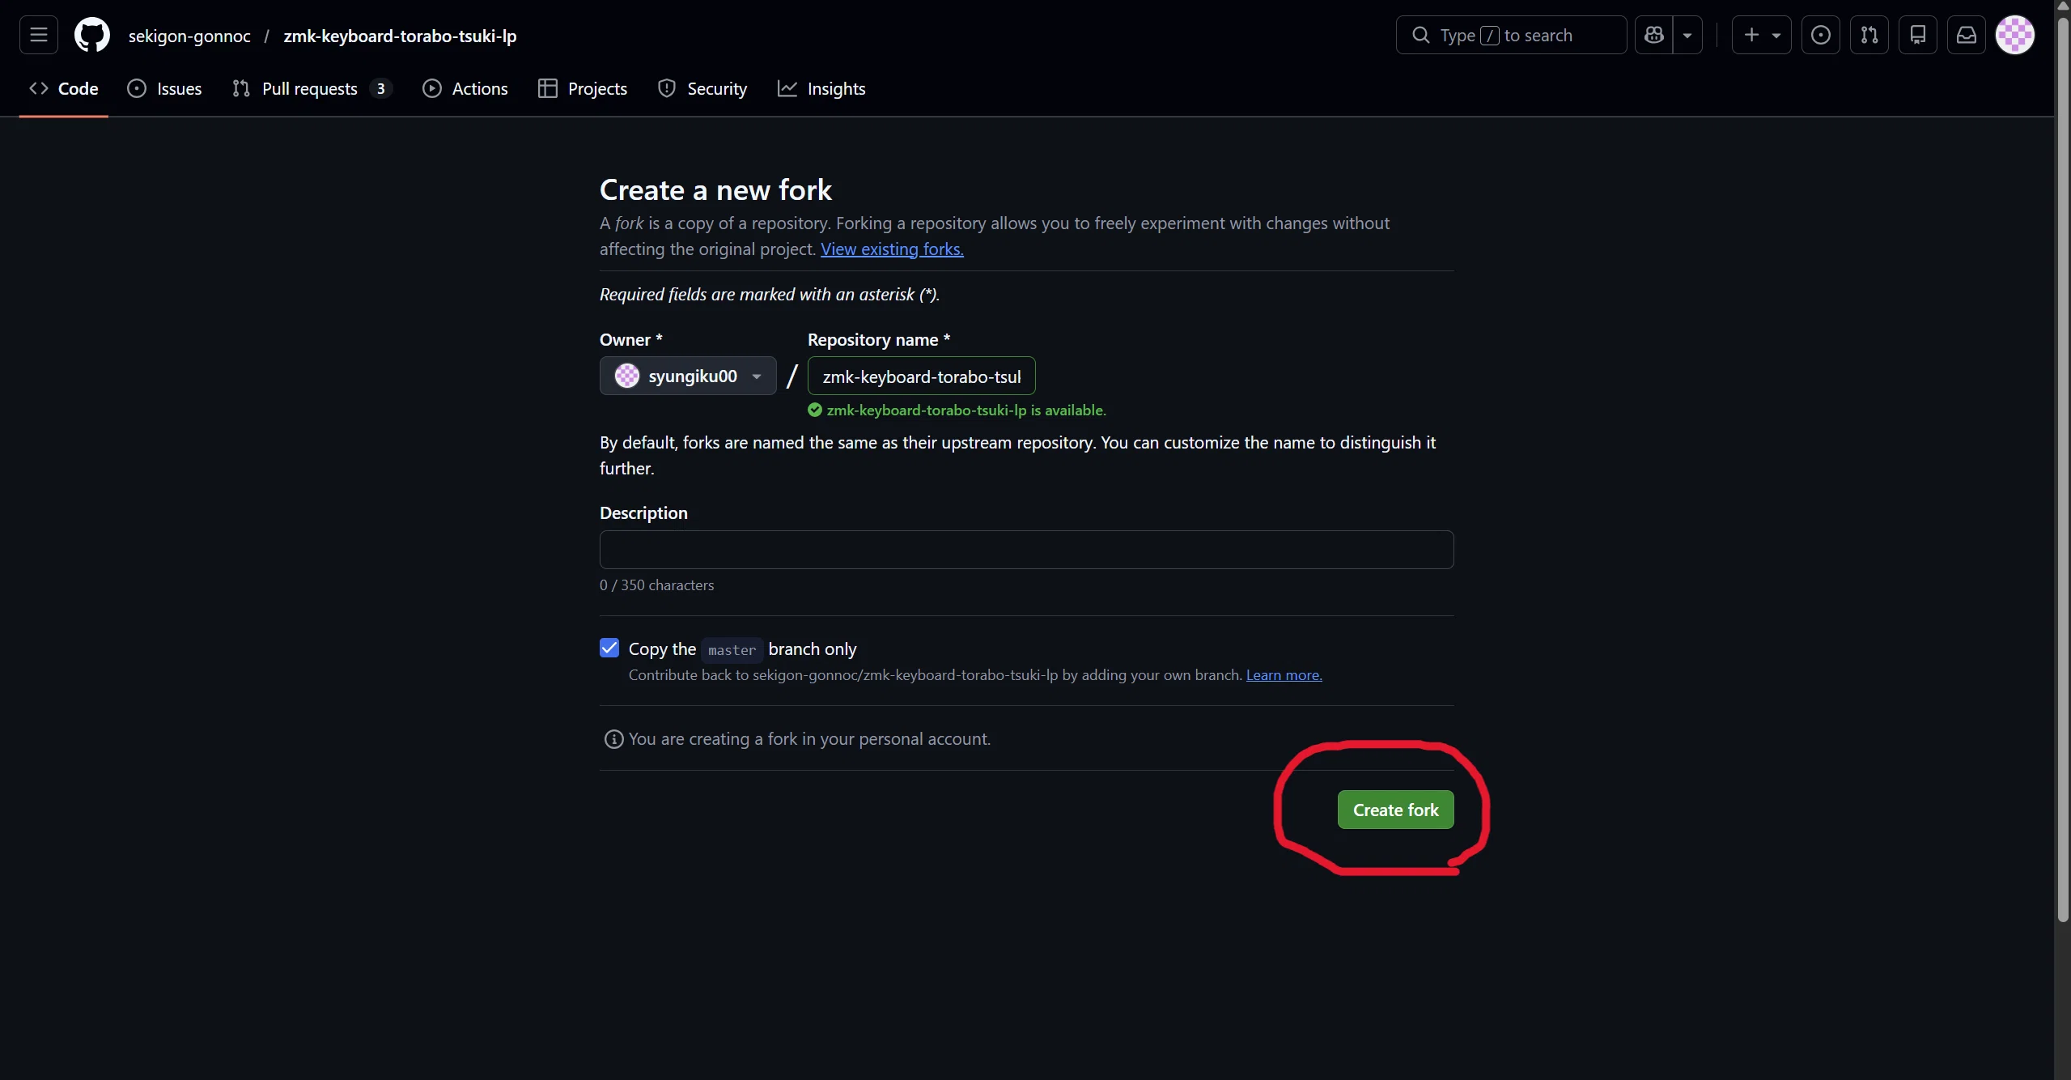The height and width of the screenshot is (1080, 2071).
Task: Open the user avatar menu
Action: point(2014,36)
